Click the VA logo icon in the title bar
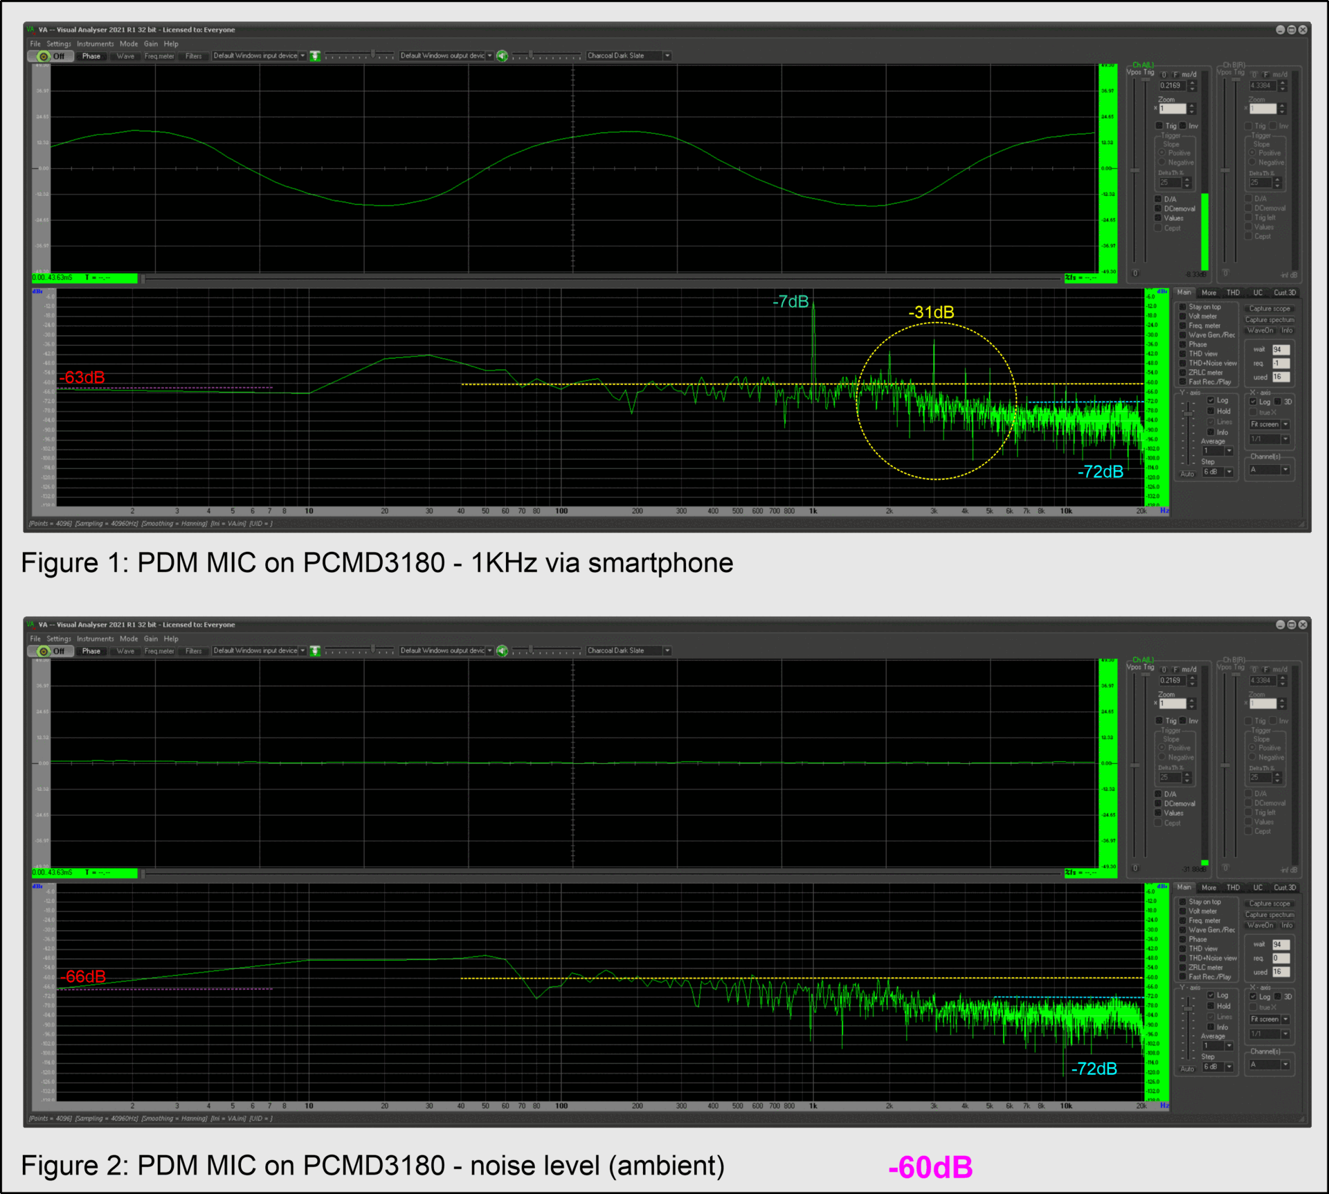Image resolution: width=1329 pixels, height=1194 pixels. pyautogui.click(x=29, y=30)
